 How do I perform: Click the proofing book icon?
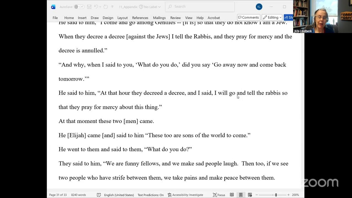pos(99,195)
